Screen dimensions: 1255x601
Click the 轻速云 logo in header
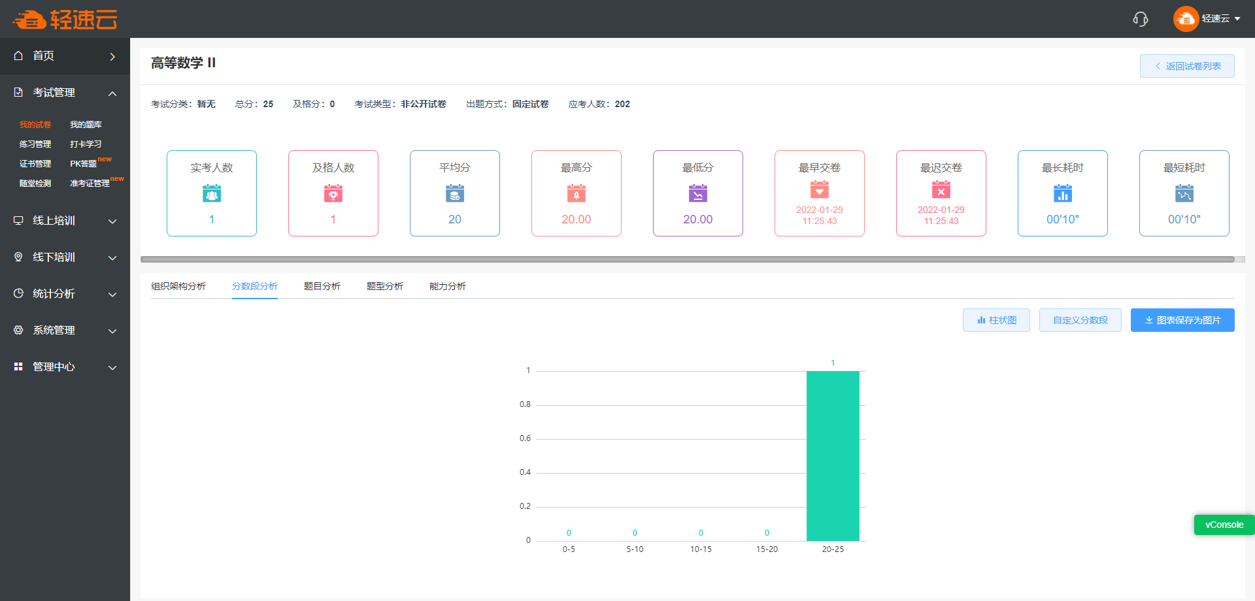[x=65, y=20]
